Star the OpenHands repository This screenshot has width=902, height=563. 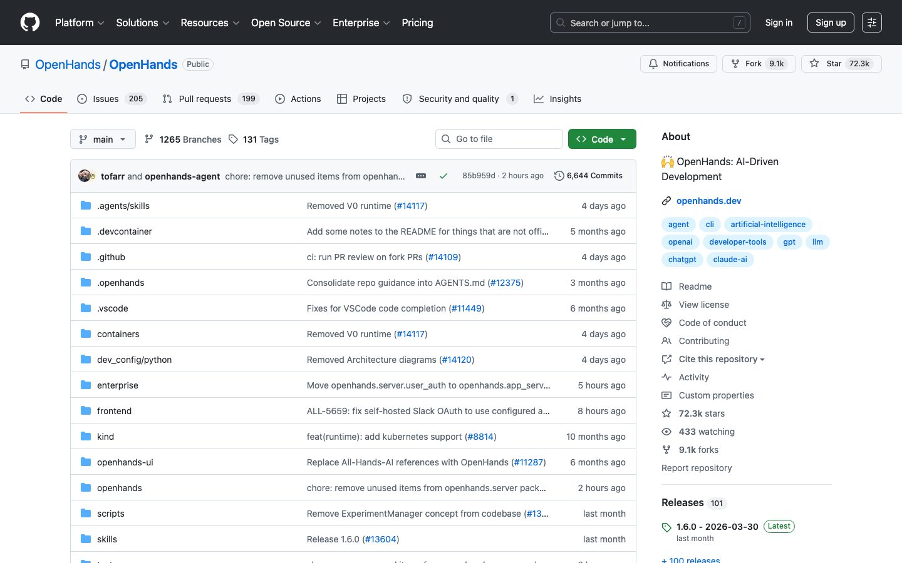[x=841, y=64]
